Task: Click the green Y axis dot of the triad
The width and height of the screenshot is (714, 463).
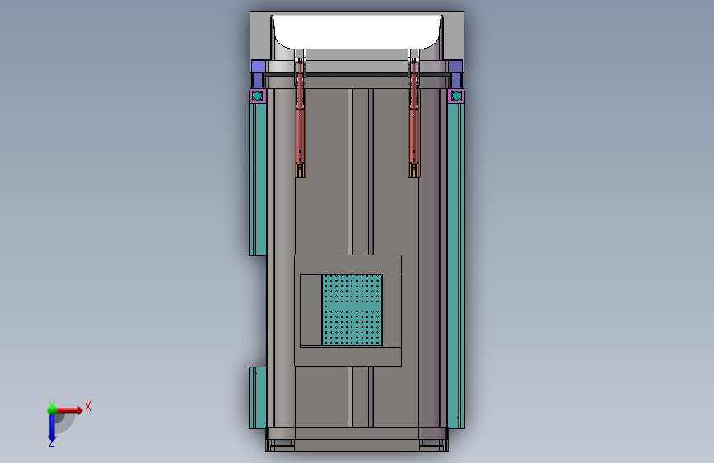Action: tap(52, 410)
